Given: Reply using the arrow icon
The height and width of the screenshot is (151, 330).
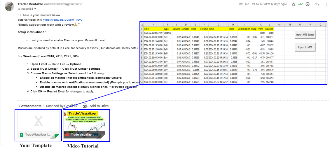Looking at the screenshot, I should (317, 4).
